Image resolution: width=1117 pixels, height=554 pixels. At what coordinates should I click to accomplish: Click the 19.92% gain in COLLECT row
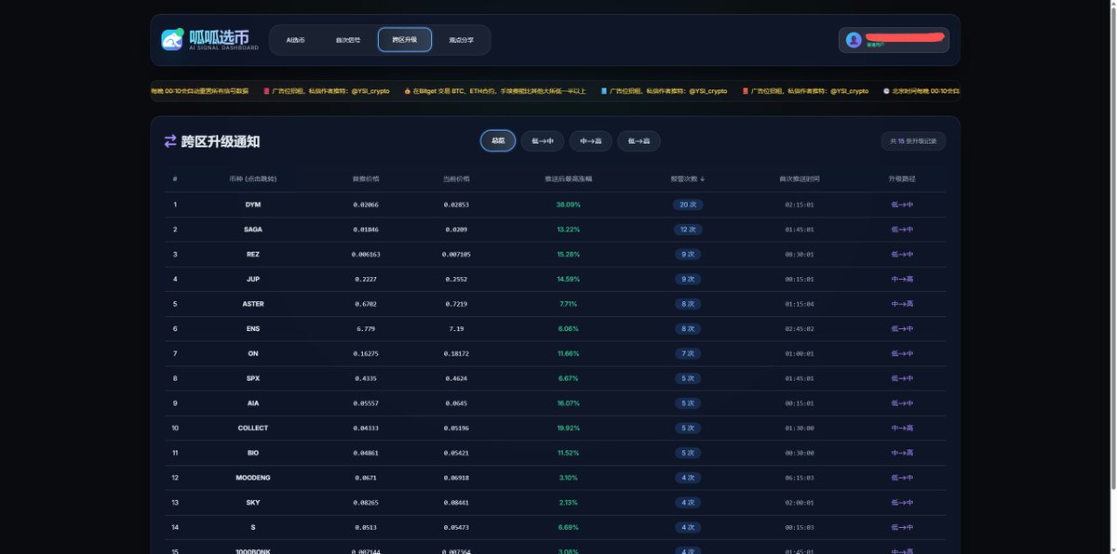click(569, 429)
